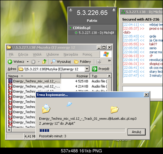Screen dimensions: 163x154
Task: Toggle the Foldery pane button
Action: (x=82, y=62)
